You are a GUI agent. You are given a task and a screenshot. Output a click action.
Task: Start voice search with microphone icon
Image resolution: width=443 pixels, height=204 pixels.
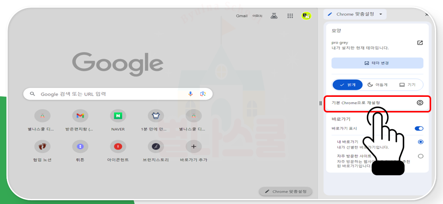coord(190,94)
